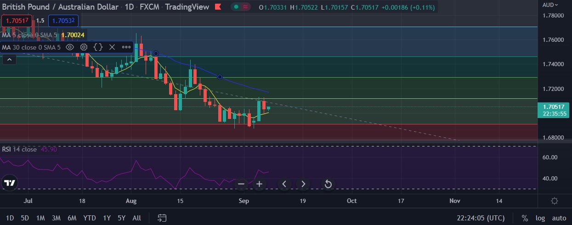This screenshot has width=572, height=225.
Task: Select the 1Y date range
Action: point(107,218)
